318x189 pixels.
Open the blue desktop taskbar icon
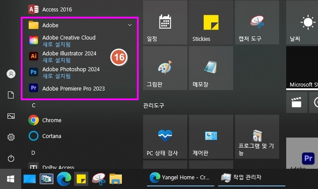(x=30, y=179)
